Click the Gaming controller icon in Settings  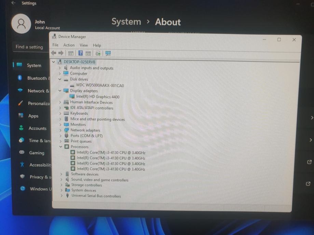[22, 152]
